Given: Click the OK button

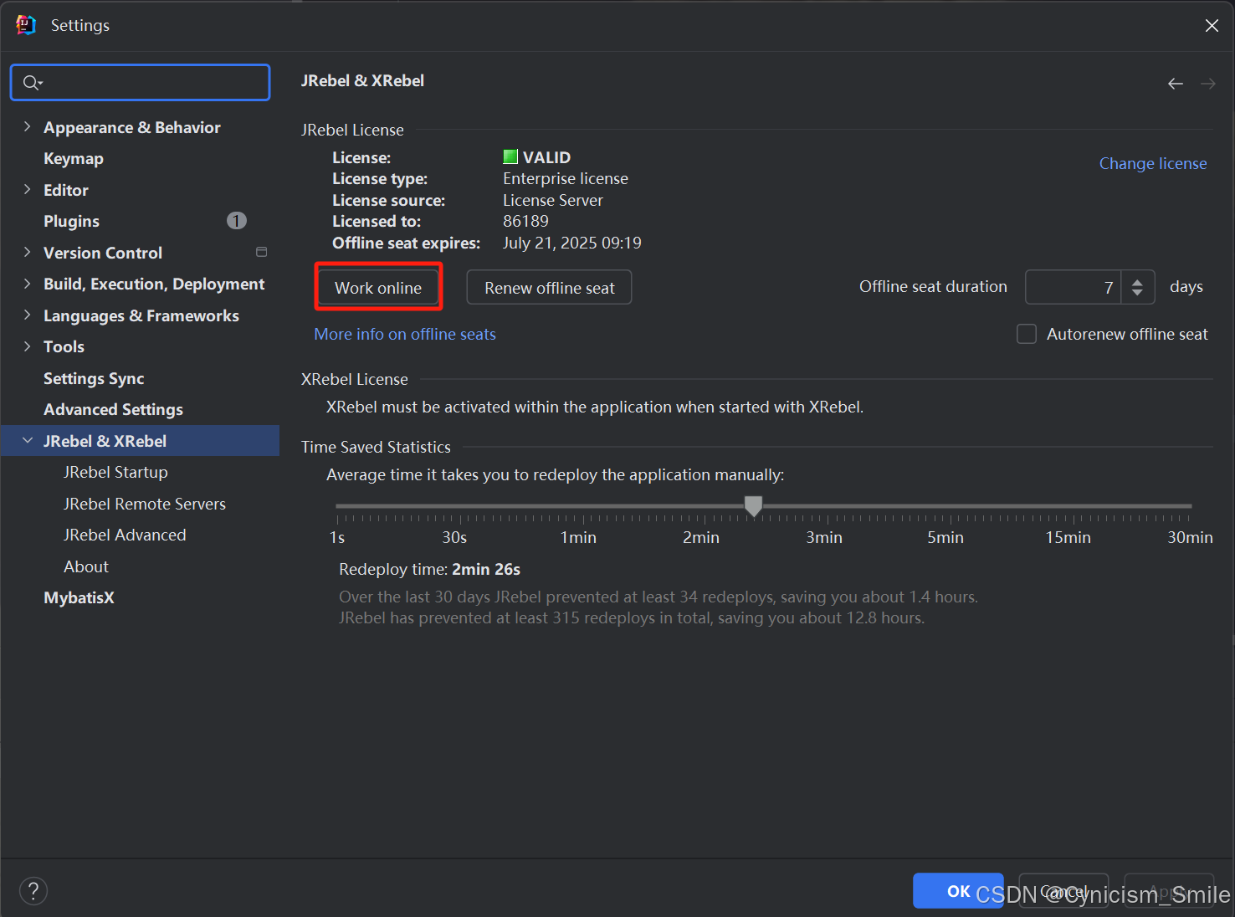Looking at the screenshot, I should tap(958, 891).
